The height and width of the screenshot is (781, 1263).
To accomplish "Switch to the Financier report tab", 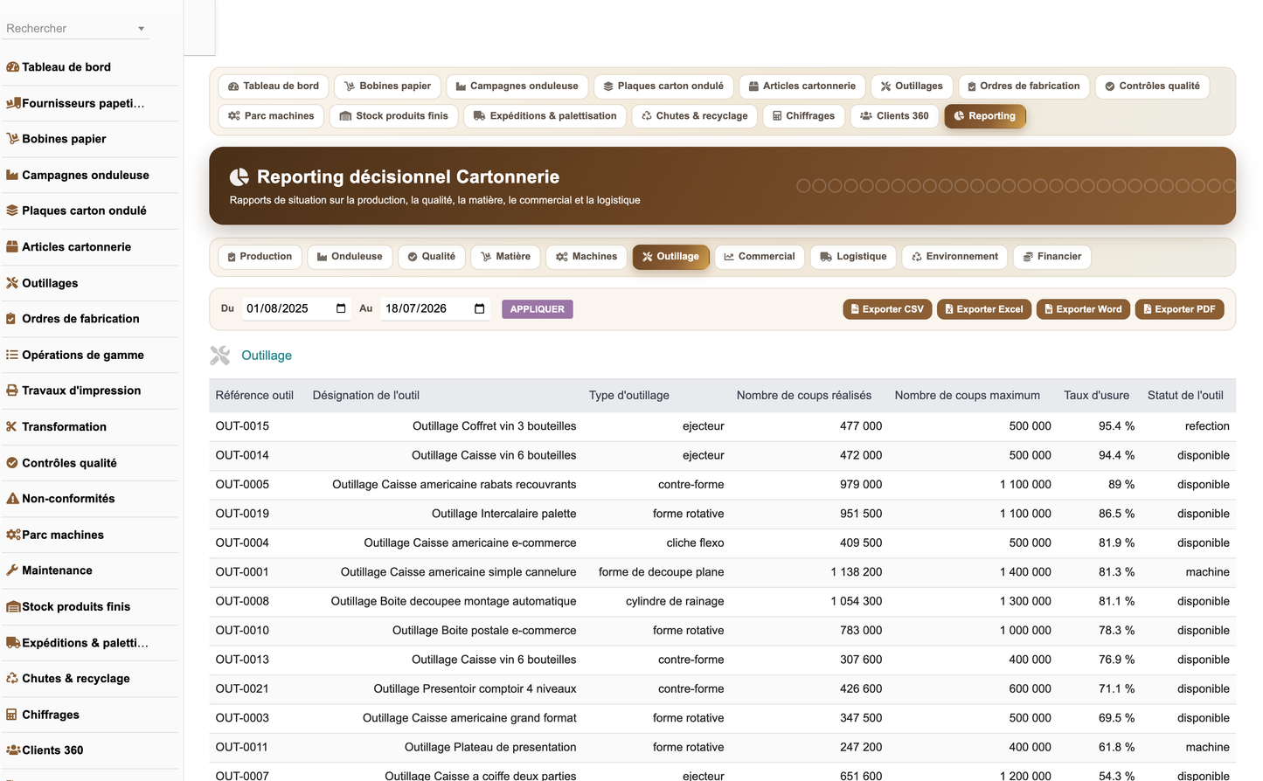I will click(1052, 257).
